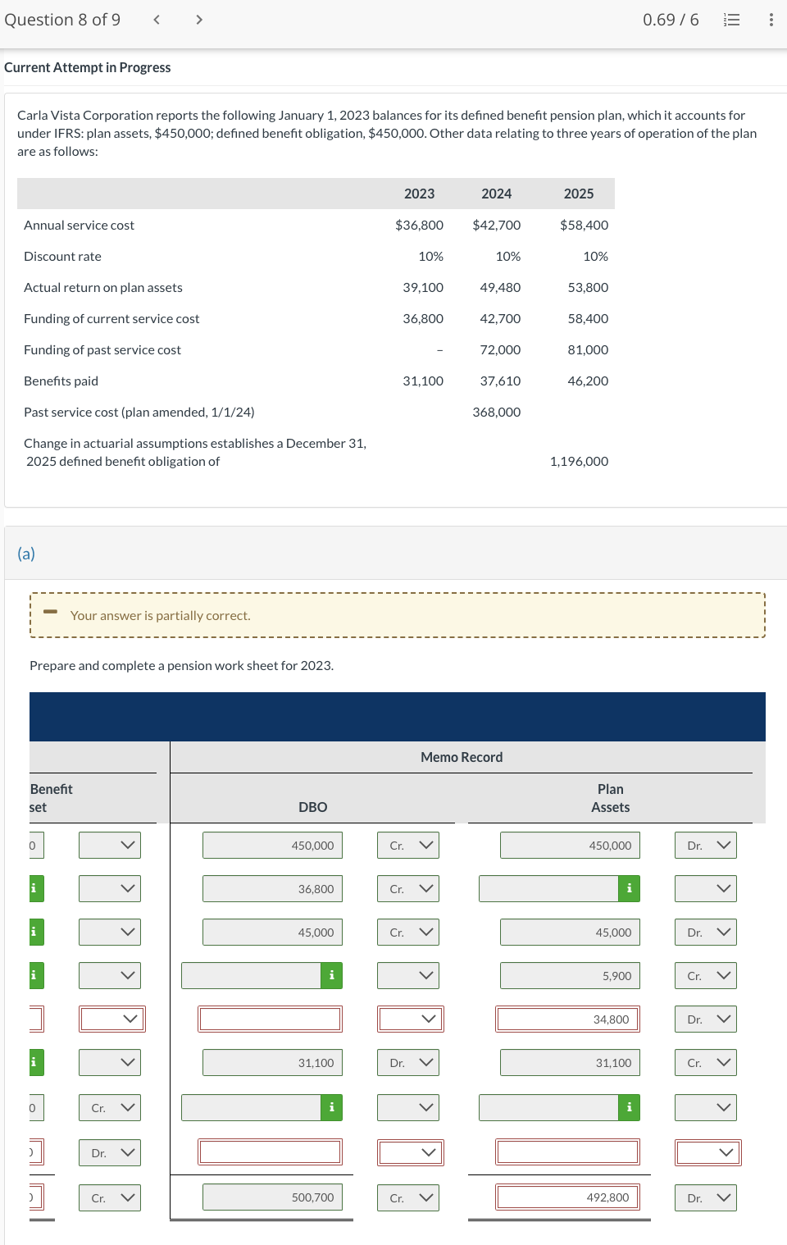
Task: Click the blue info badge in the second blank DBO field
Action: 330,1108
